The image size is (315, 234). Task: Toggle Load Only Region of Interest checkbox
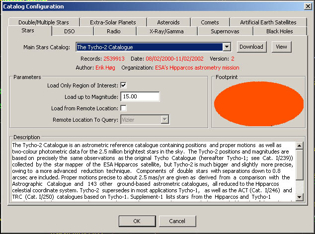(123, 85)
